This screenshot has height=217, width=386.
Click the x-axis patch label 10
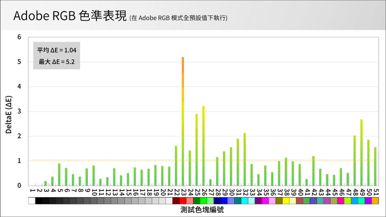click(94, 192)
